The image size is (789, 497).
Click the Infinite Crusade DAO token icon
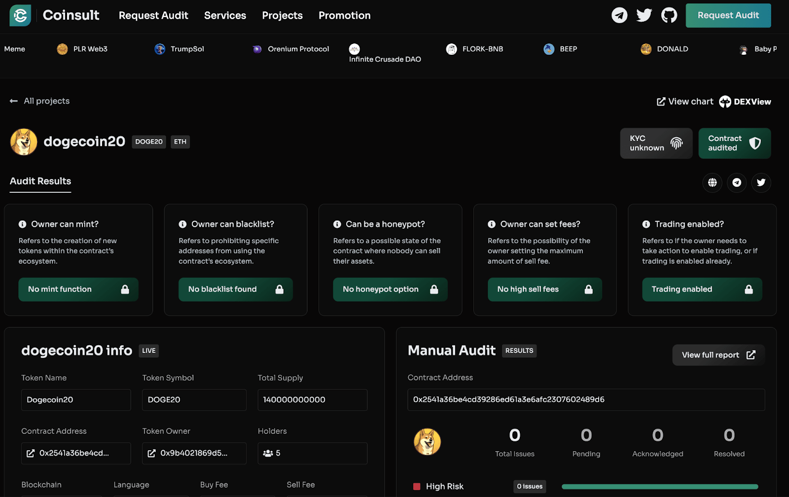pos(354,49)
